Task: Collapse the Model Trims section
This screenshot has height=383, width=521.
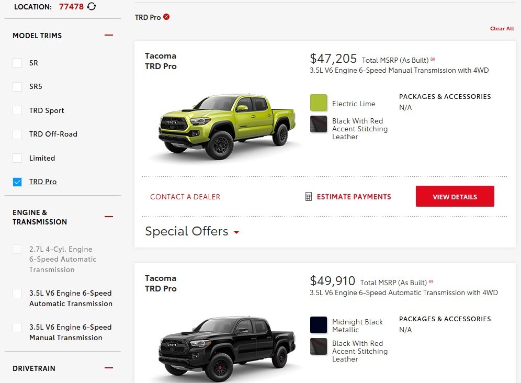Action: coord(109,35)
